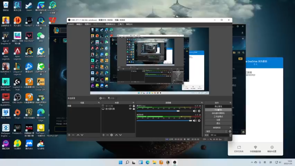This screenshot has width=295, height=166.
Task: Open the View menu in OBS
Action: [88, 24]
